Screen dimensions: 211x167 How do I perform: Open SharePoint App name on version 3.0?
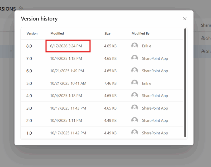pyautogui.click(x=155, y=108)
